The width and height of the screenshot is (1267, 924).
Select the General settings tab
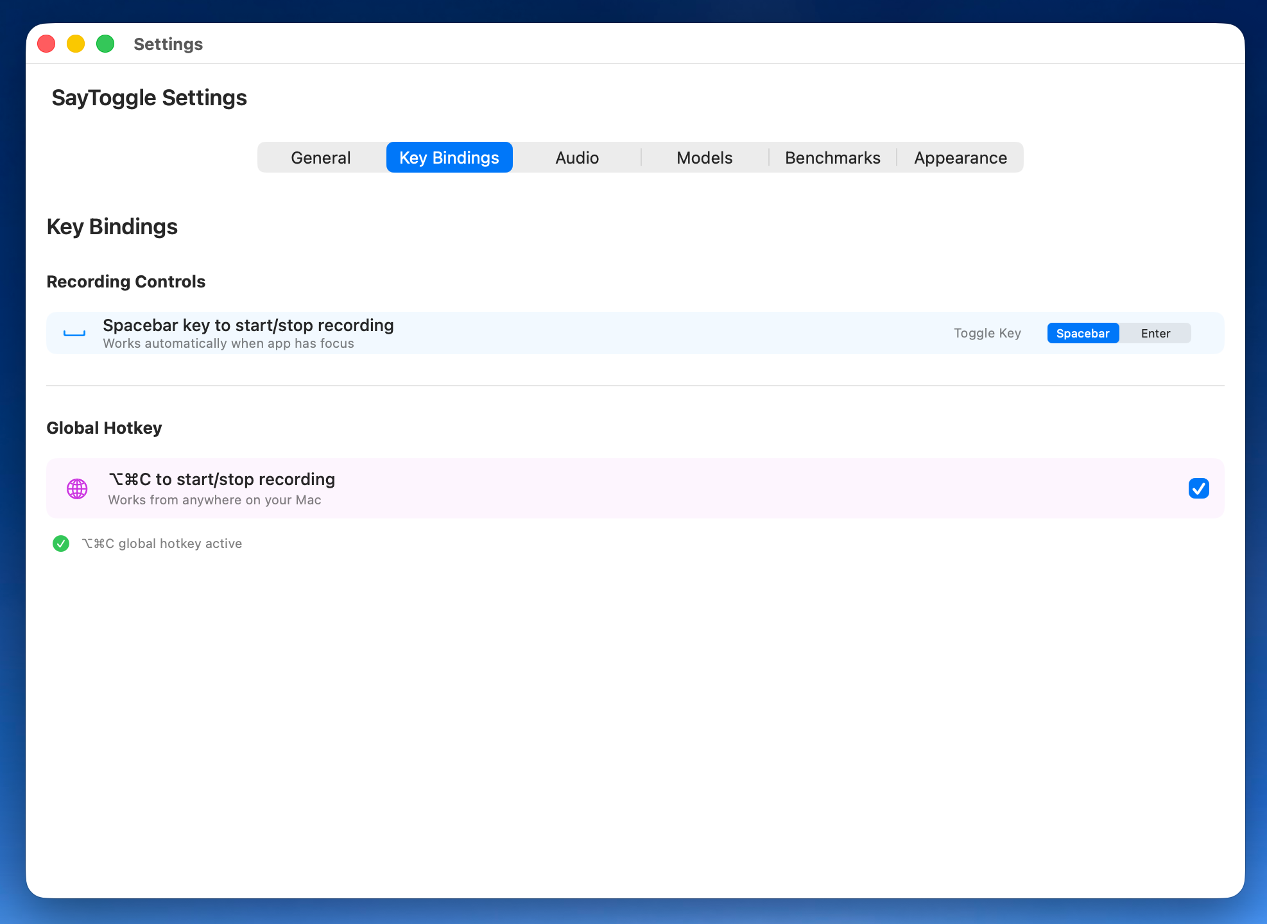(x=320, y=157)
